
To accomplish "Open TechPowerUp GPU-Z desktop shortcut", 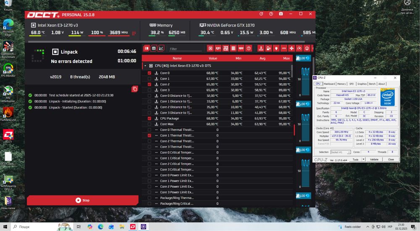I will click(x=8, y=183).
